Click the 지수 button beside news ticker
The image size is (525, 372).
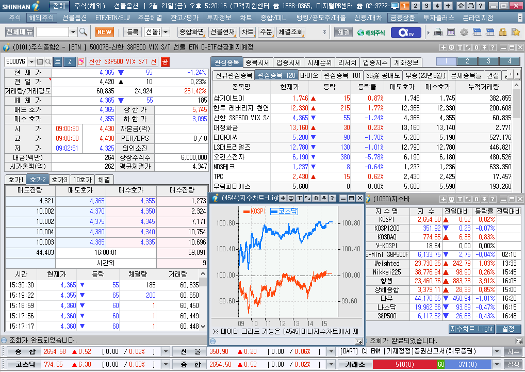coord(513,351)
